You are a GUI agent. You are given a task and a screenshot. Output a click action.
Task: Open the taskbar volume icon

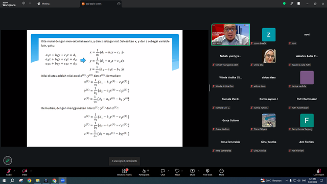pyautogui.click(x=299, y=180)
